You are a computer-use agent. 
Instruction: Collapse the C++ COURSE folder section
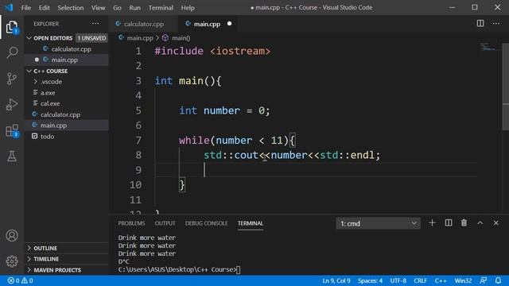[67, 71]
